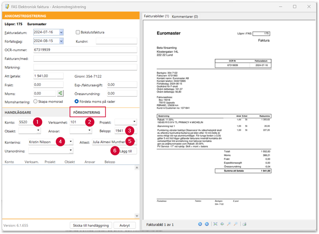Expand the Objekt dropdown

pos(38,131)
